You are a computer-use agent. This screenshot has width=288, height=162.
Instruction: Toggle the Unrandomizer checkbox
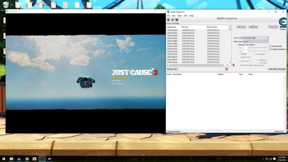270,46
